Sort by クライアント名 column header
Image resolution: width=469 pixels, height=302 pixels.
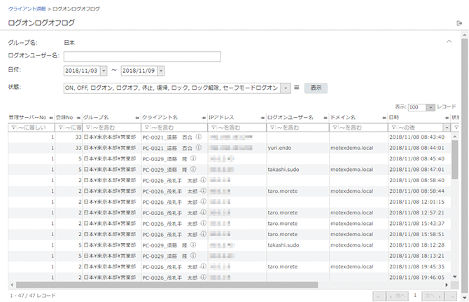click(160, 117)
